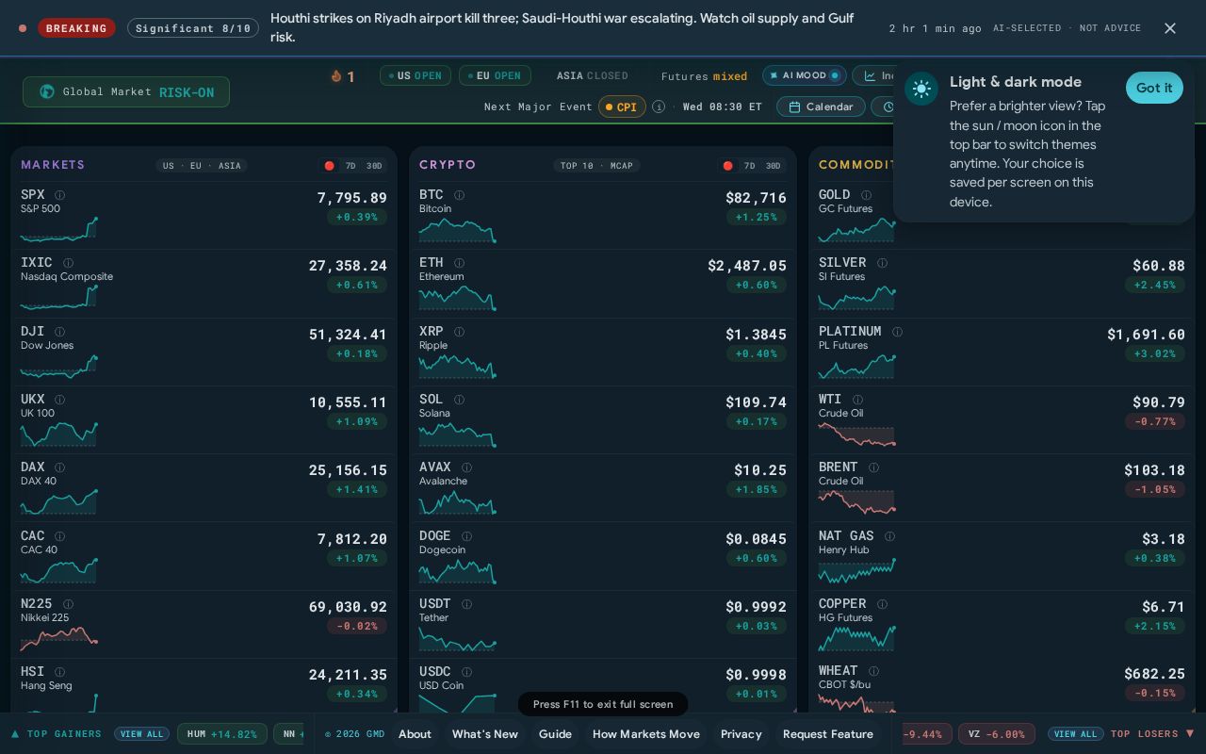Open Request Feature link

pos(828,734)
